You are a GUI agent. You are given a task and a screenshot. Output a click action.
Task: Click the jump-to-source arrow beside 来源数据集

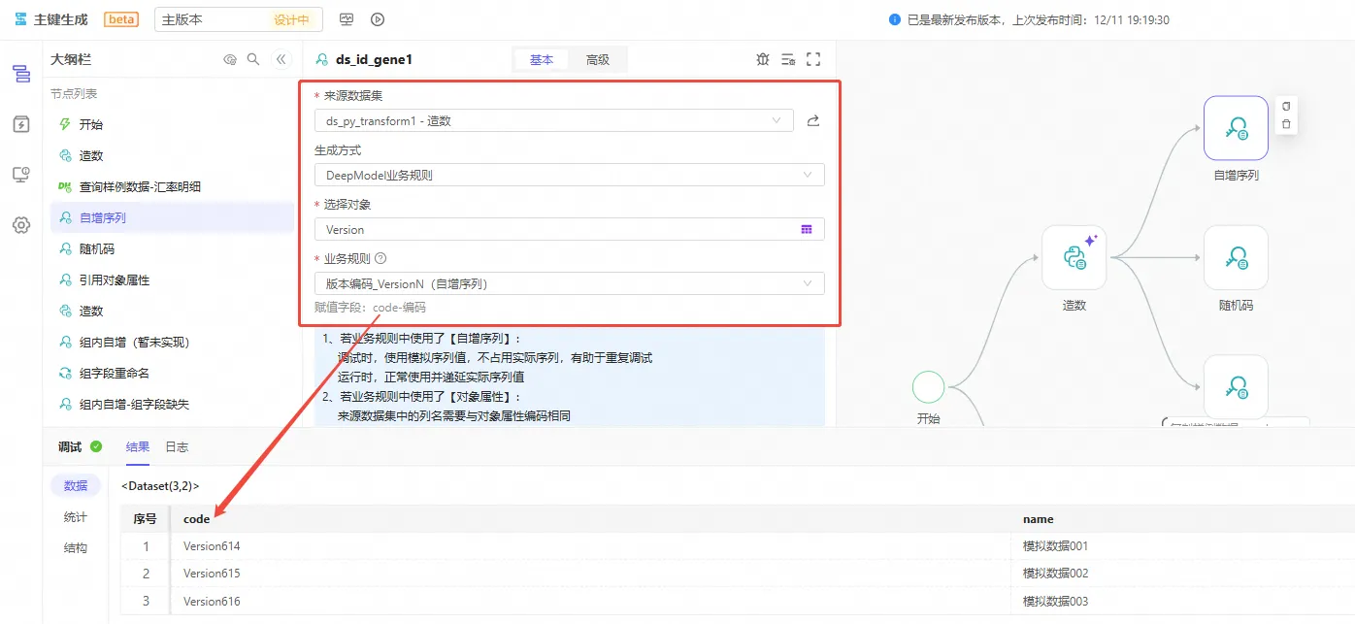click(x=813, y=120)
